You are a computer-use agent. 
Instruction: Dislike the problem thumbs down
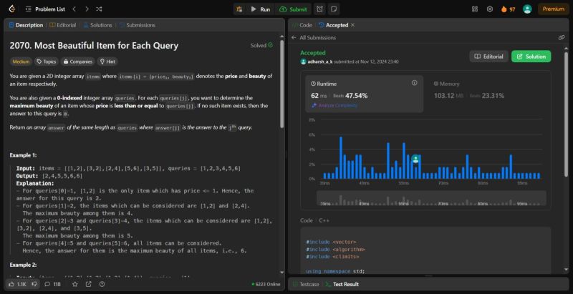(x=34, y=284)
